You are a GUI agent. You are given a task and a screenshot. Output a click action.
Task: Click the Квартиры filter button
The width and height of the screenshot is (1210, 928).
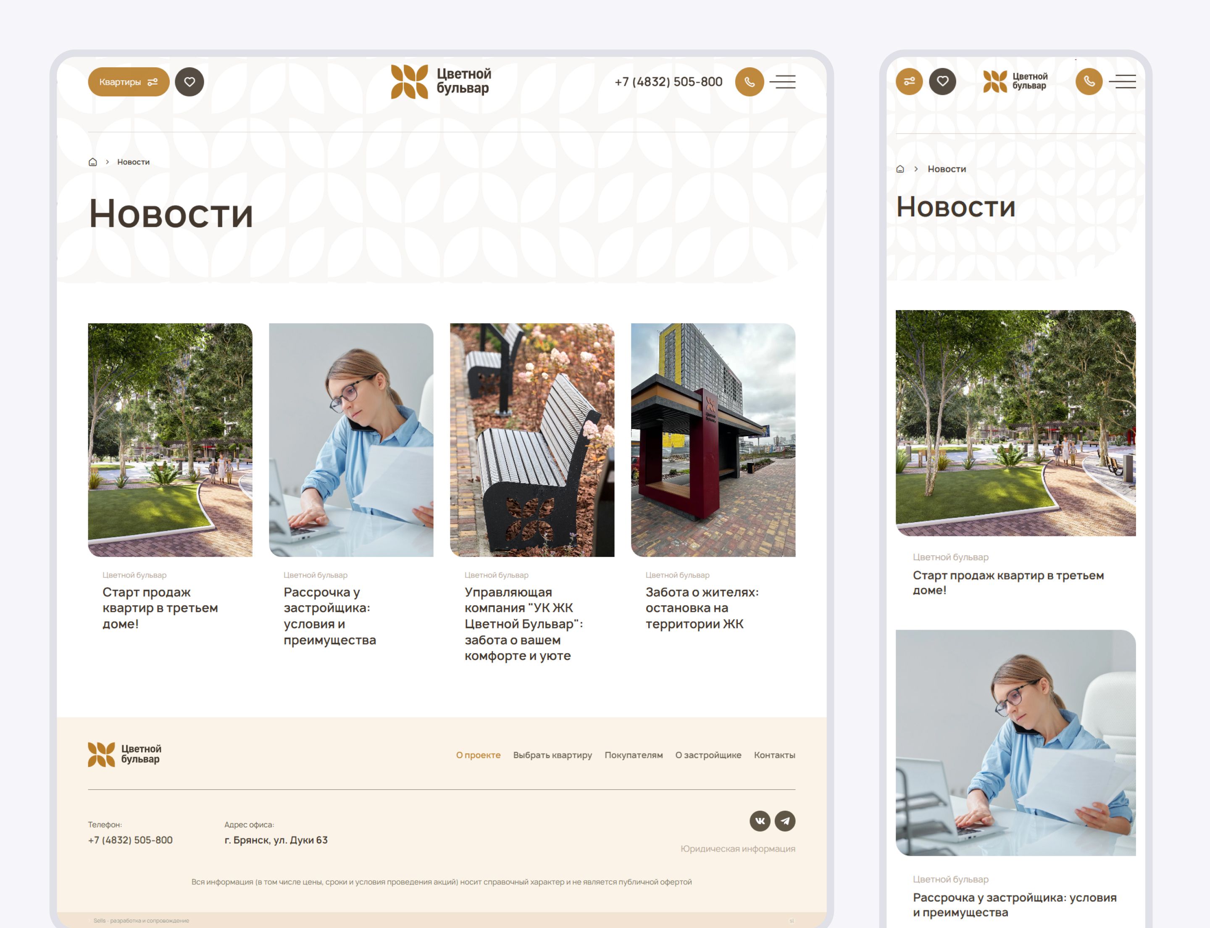coord(128,82)
